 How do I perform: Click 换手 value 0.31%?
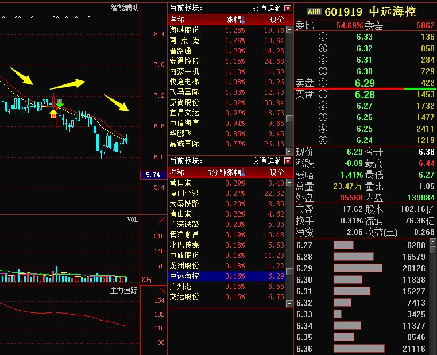[351, 221]
